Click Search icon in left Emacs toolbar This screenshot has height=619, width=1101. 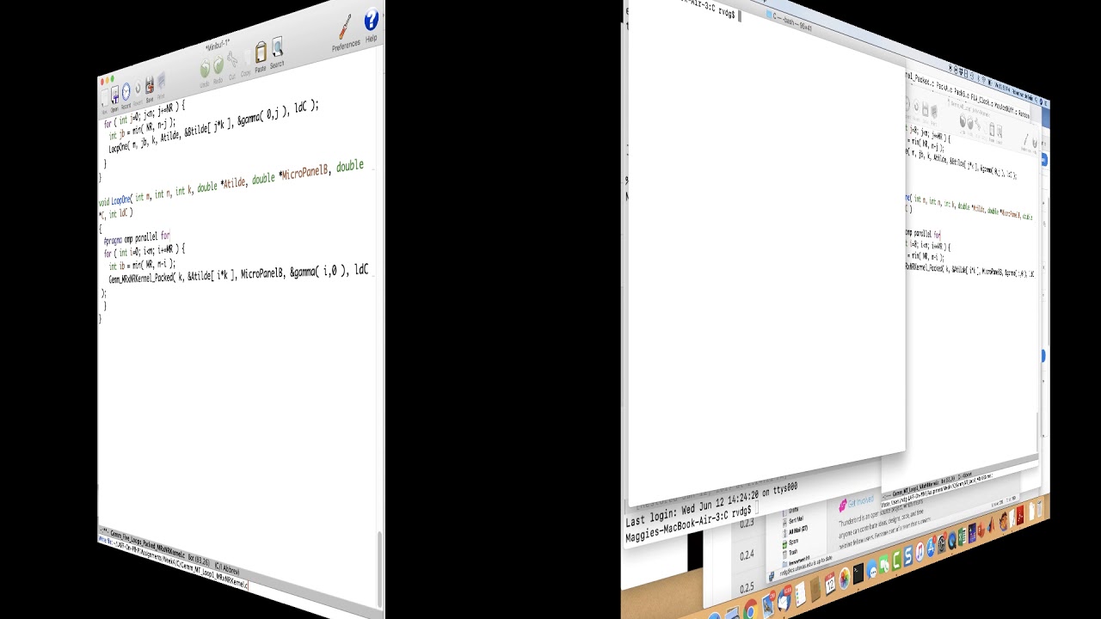pos(277,50)
